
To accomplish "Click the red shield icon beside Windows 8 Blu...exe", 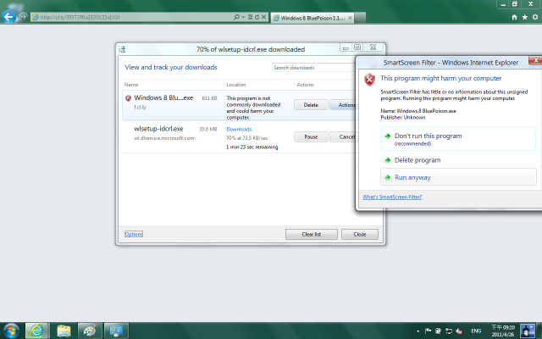I will (x=128, y=98).
